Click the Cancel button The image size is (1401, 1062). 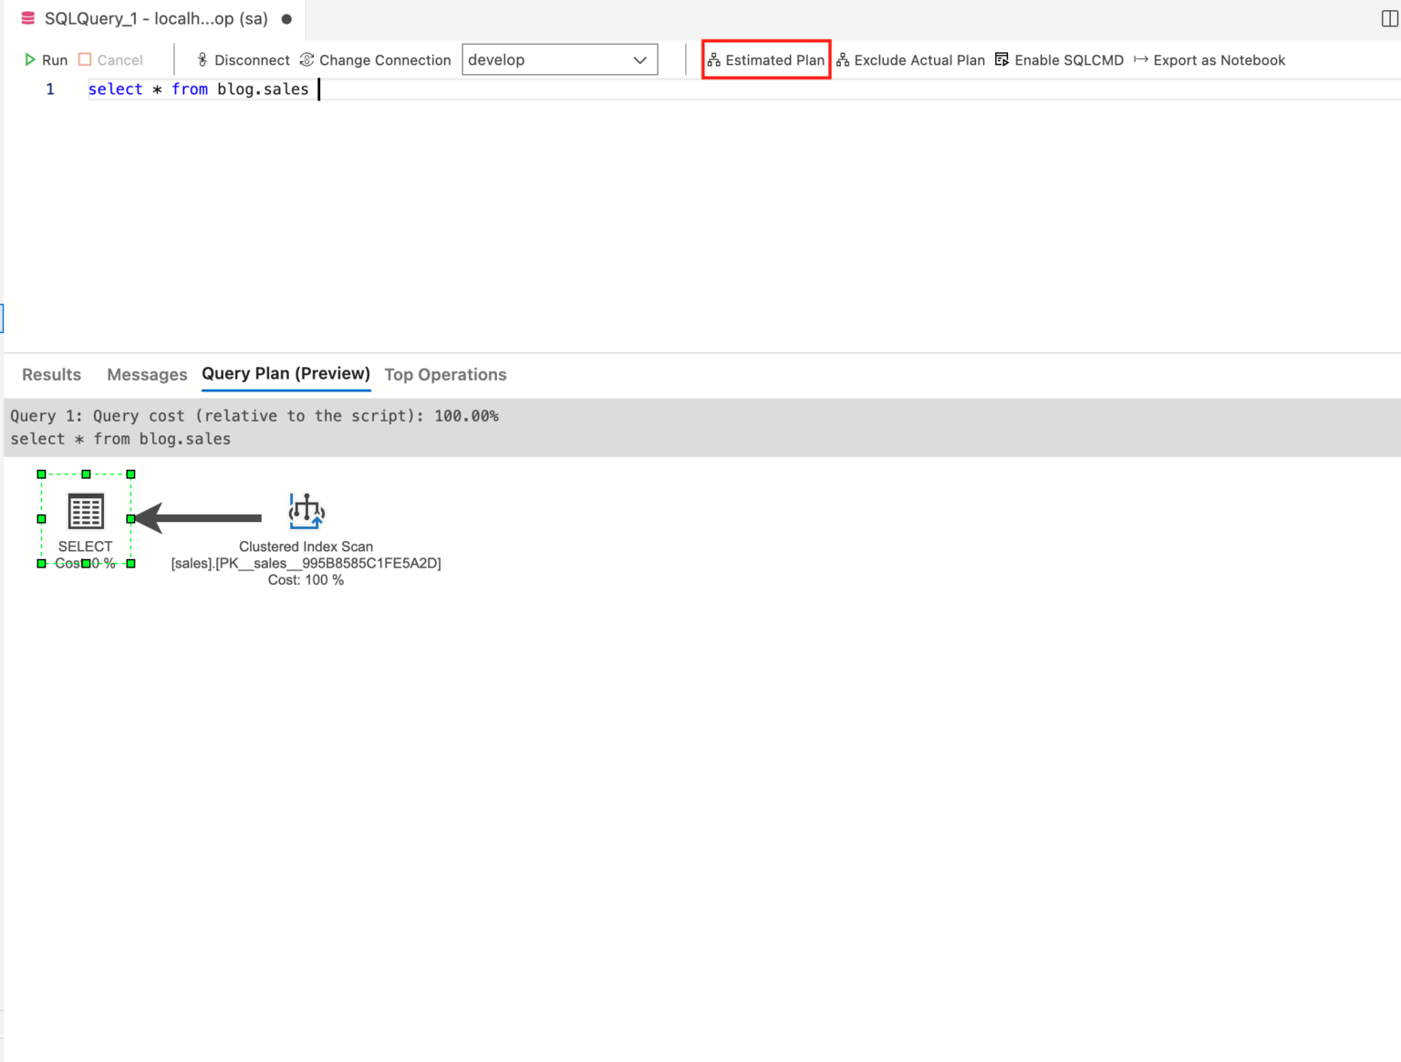[x=110, y=59]
